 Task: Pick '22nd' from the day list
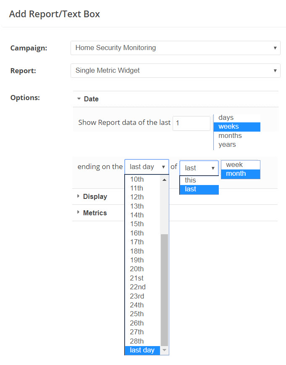point(138,287)
